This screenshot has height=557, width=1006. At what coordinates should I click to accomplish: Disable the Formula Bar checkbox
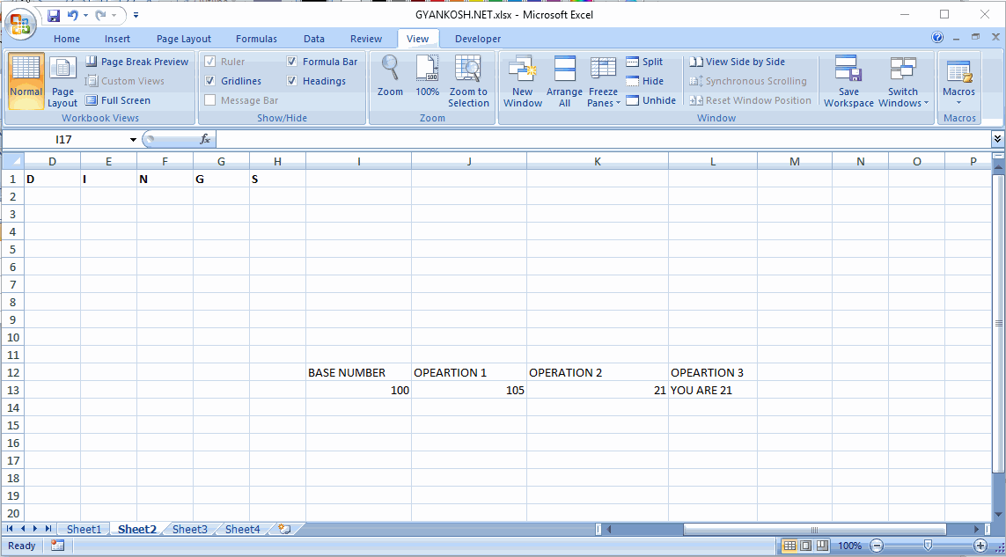pos(291,61)
